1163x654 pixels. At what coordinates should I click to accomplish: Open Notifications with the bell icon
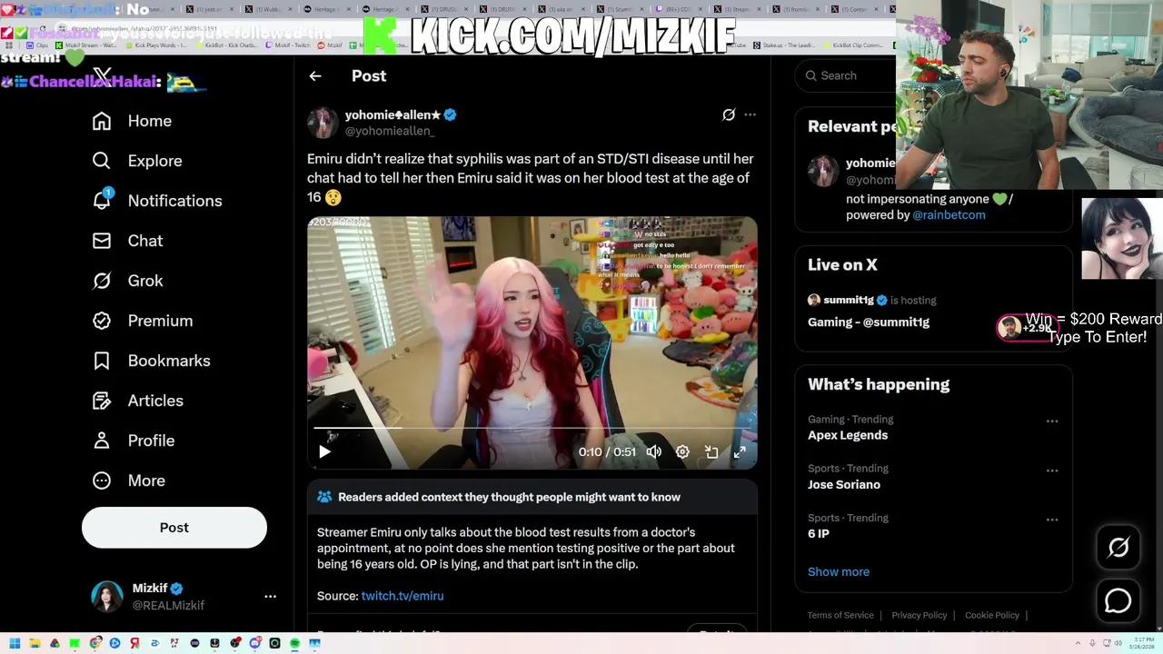[x=158, y=201]
